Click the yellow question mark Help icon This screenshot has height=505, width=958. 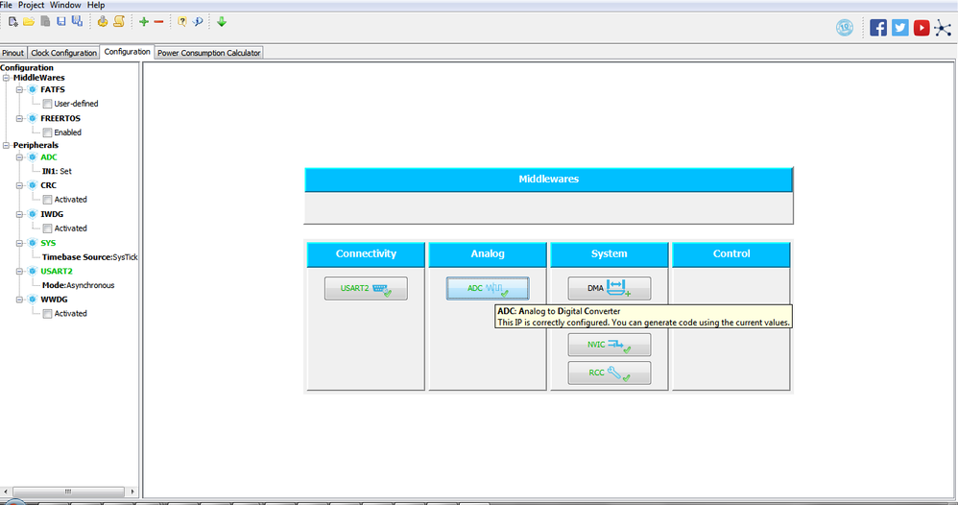[182, 22]
